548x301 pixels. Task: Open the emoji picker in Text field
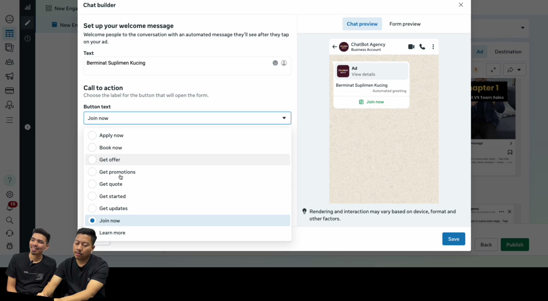pos(275,63)
